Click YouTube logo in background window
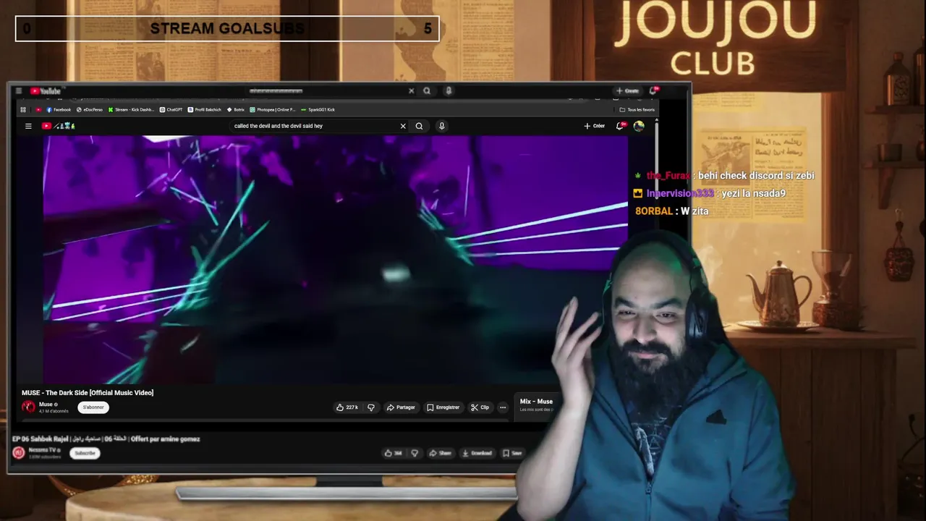926x521 pixels. point(46,91)
